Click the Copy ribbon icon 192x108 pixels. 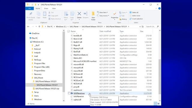pos(38,14)
